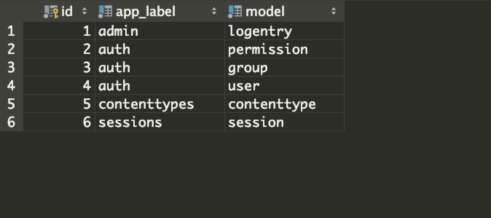This screenshot has width=491, height=218.
Task: Click the model column table icon
Action: (235, 12)
